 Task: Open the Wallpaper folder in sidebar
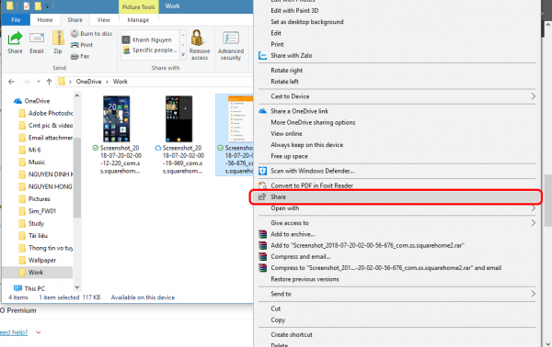click(37, 261)
